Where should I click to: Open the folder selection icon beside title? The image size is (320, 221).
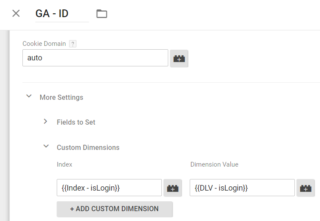[102, 14]
